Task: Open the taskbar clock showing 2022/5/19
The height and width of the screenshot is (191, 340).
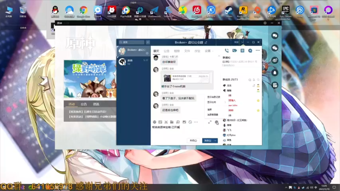Action: (x=324, y=188)
